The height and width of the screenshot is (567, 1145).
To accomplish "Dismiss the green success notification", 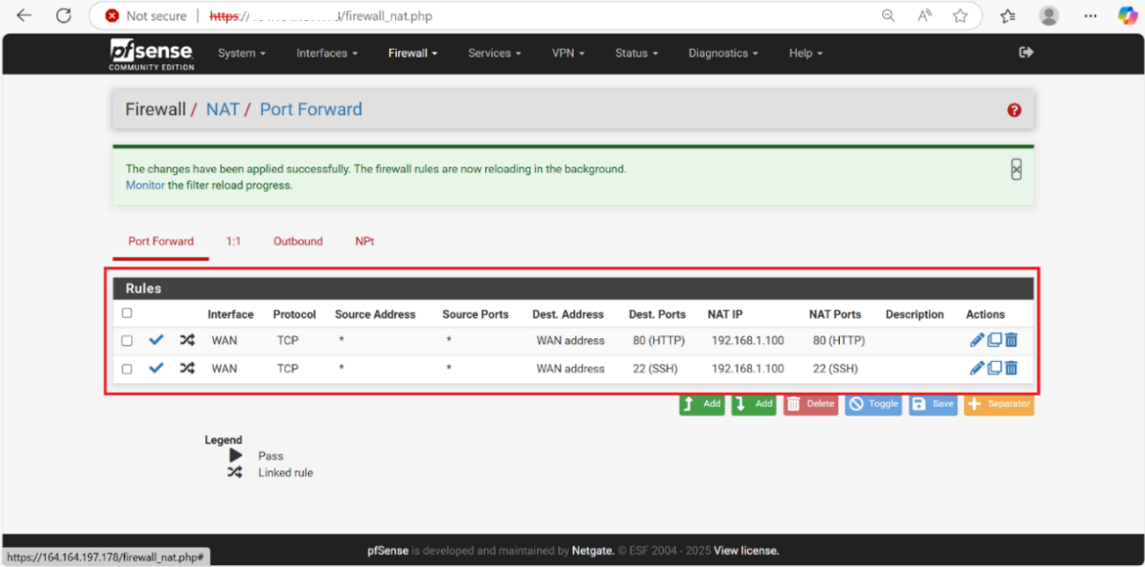I will coord(1016,170).
